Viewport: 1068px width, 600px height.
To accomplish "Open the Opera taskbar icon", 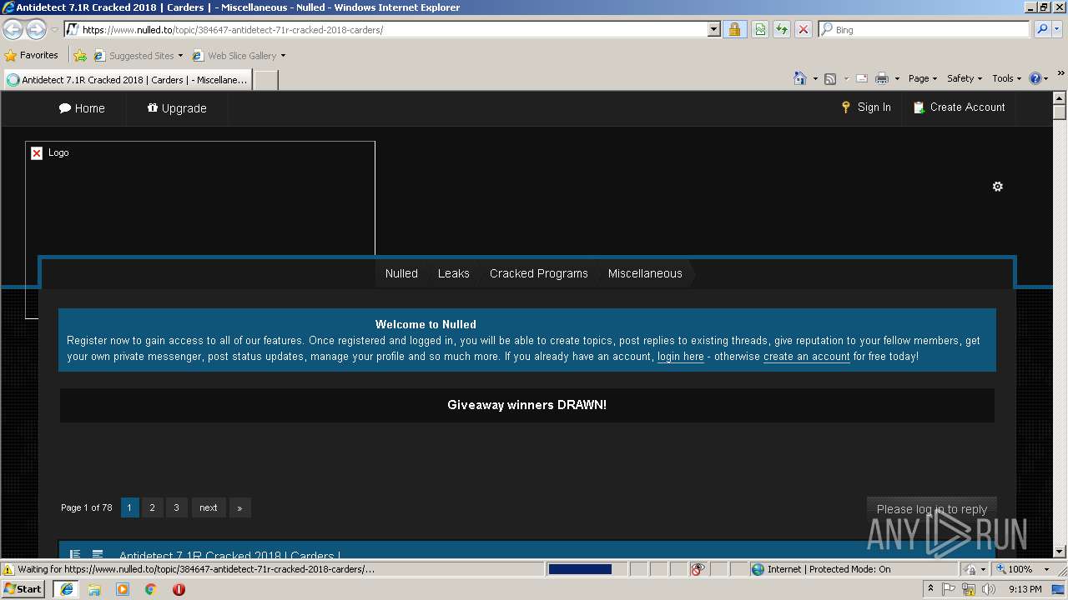I will 179,589.
